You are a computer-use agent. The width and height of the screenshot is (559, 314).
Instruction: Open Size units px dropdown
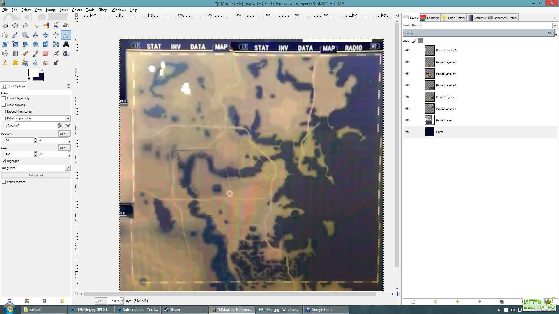point(64,148)
